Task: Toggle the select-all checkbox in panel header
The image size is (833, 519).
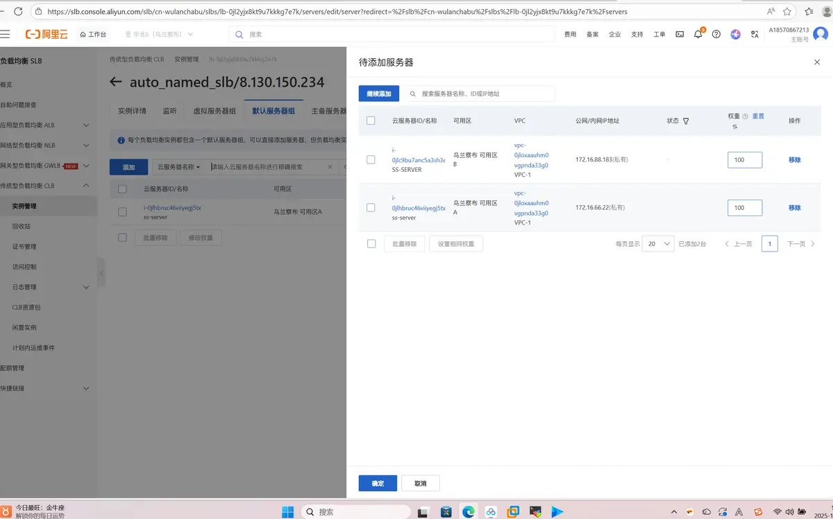Action: [x=371, y=121]
